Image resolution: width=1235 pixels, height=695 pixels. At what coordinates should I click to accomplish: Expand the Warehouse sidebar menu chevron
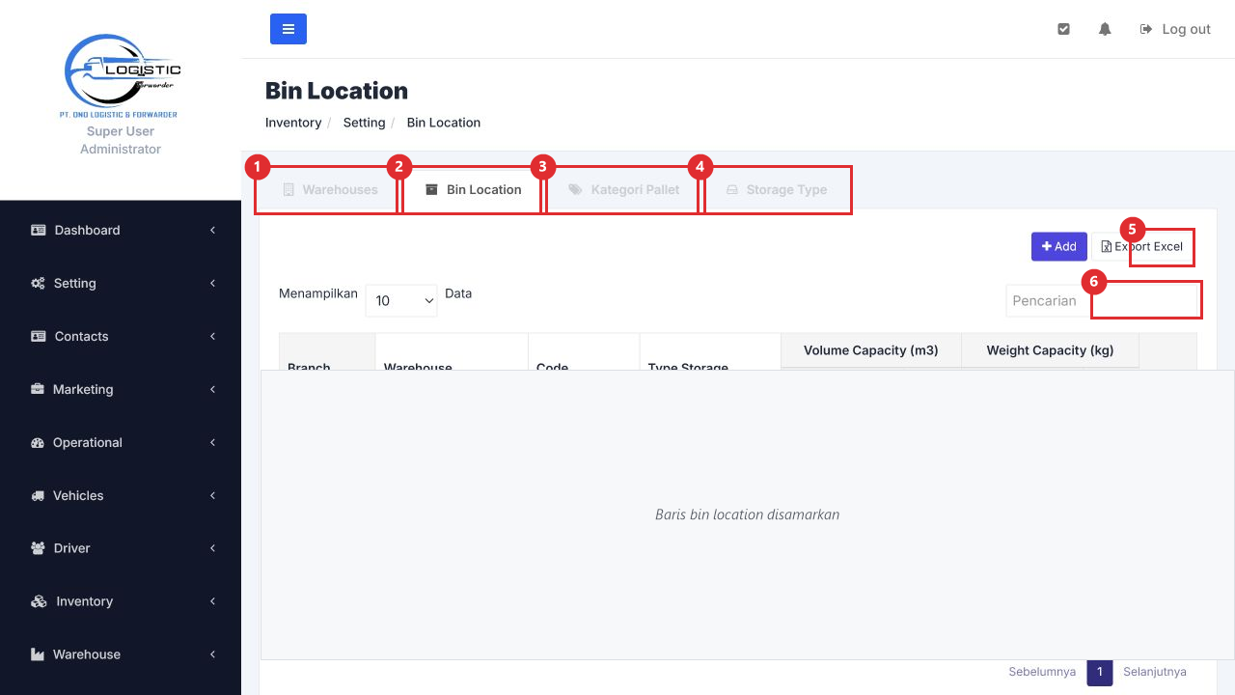pos(212,654)
